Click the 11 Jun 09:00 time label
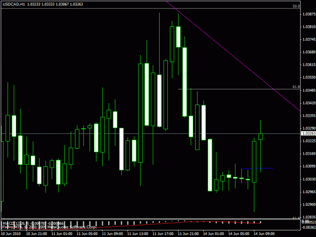 click(112, 234)
